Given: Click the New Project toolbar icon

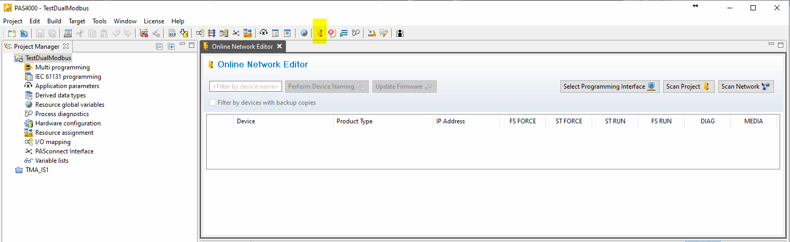Looking at the screenshot, I should tap(12, 33).
